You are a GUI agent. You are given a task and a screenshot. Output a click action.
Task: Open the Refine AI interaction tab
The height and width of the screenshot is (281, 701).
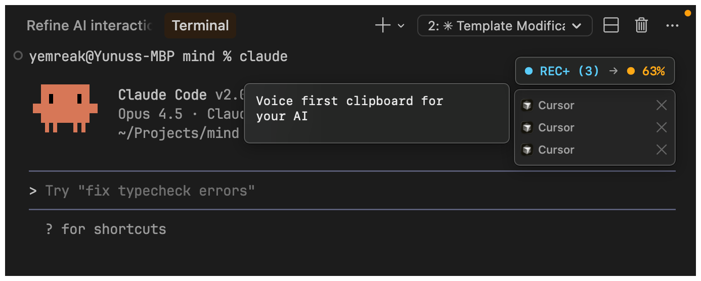point(89,26)
